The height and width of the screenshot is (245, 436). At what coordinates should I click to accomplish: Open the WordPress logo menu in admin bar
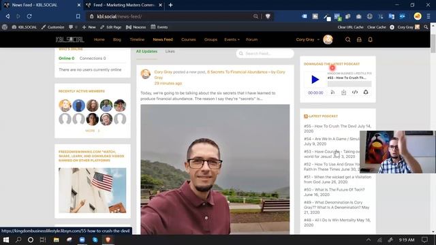pos(5,27)
